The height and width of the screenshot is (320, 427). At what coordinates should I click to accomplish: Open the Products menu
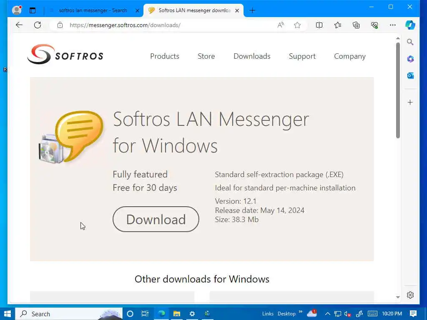(165, 56)
